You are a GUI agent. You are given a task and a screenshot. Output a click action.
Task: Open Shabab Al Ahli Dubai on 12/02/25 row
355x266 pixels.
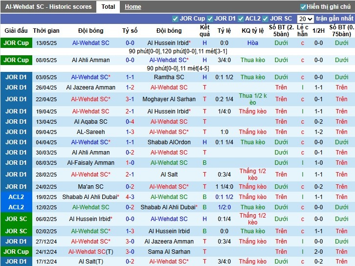(x=169, y=207)
